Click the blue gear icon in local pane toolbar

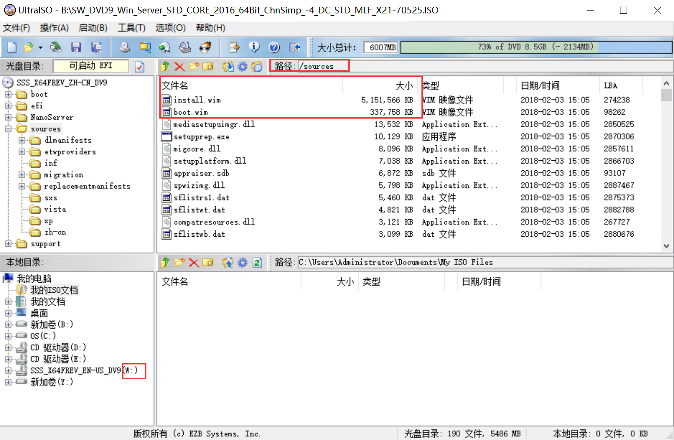[x=243, y=262]
